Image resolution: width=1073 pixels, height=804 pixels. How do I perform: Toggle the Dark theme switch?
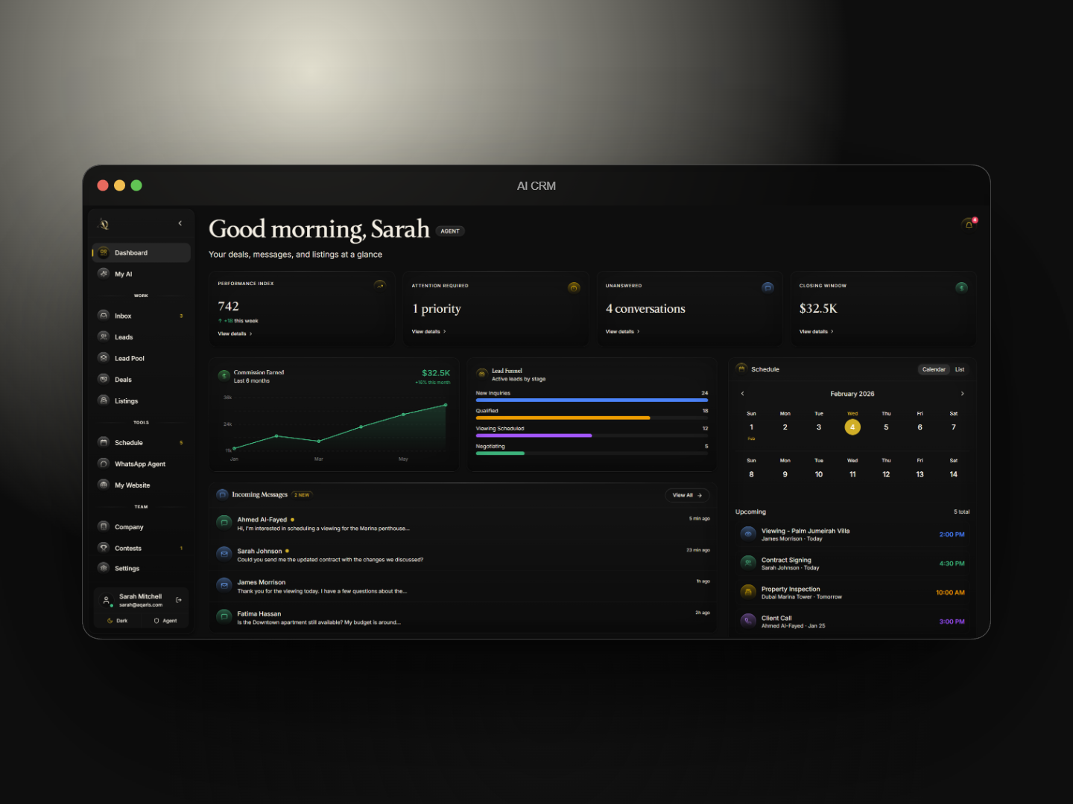(x=118, y=621)
